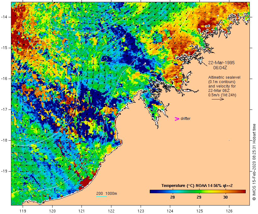This screenshot has height=214, width=258.
Task: Click the longitude axis label '119'
Action: click(23, 211)
